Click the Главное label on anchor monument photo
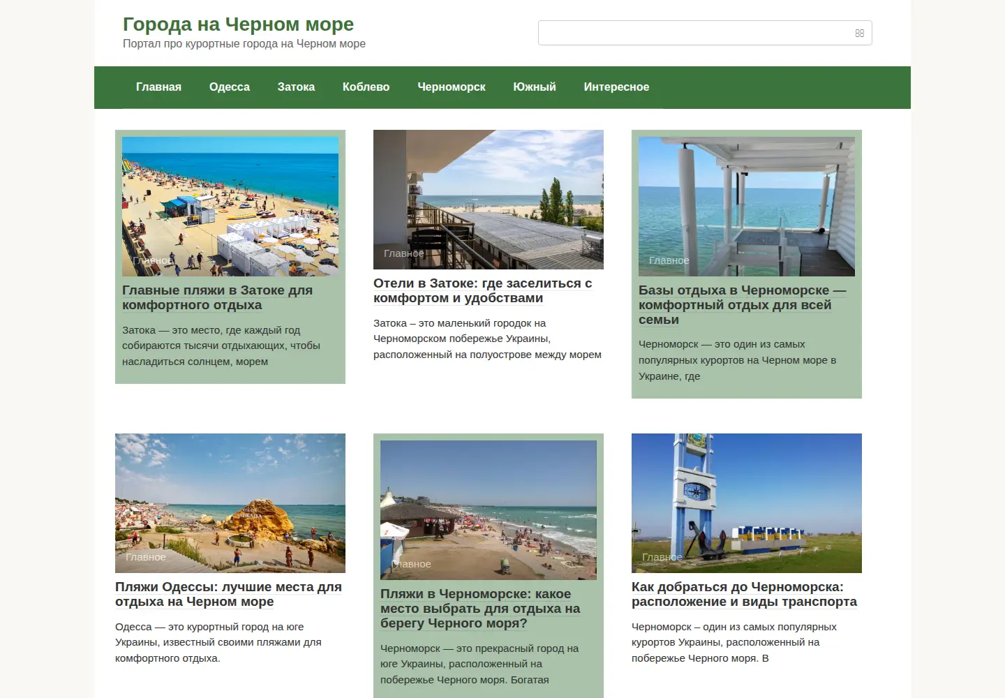 [x=662, y=557]
